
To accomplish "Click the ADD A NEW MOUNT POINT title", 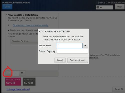I will point(55,32).
